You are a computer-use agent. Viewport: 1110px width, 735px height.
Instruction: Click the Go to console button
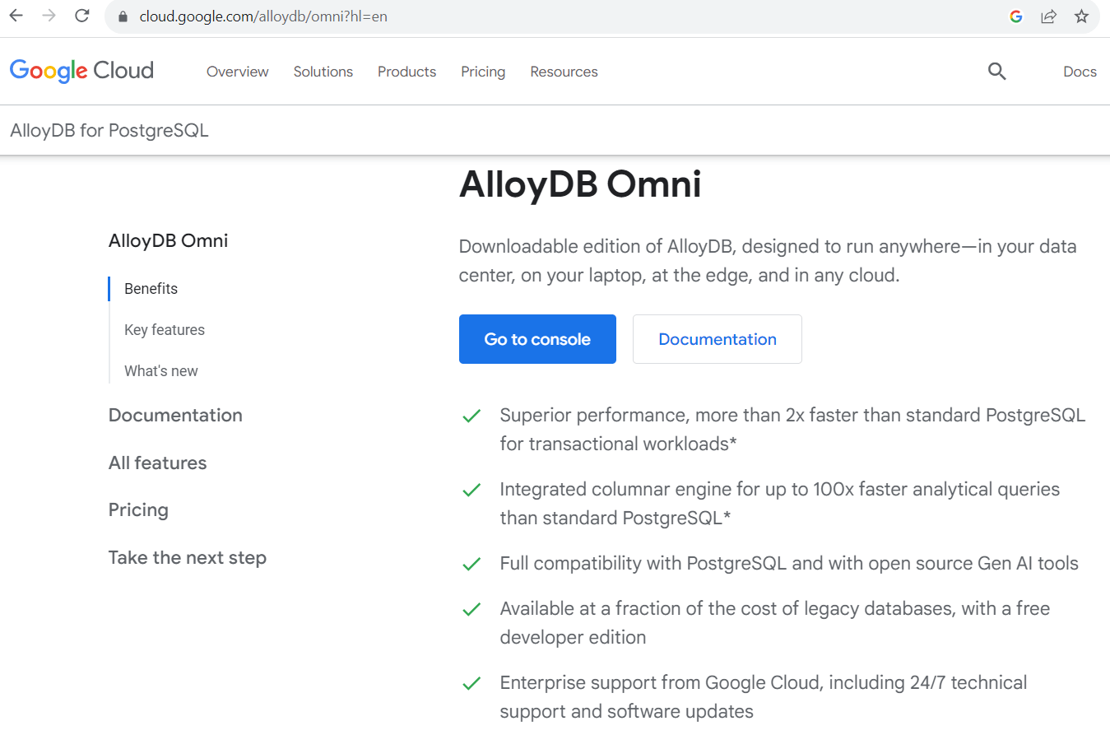coord(537,338)
